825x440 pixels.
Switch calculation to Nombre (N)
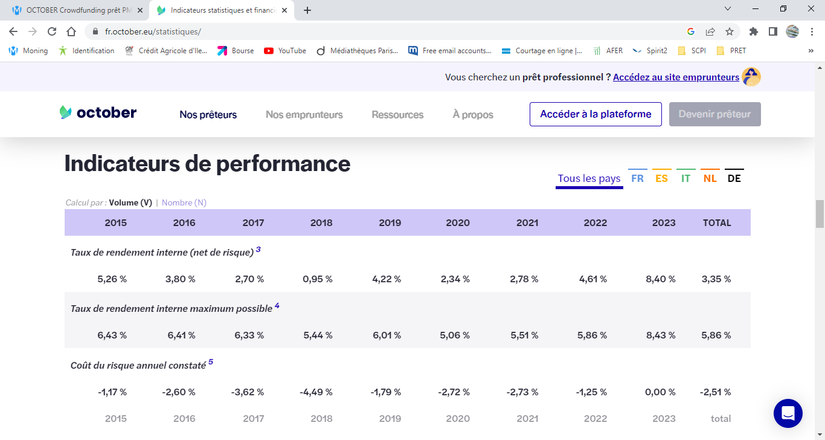184,203
